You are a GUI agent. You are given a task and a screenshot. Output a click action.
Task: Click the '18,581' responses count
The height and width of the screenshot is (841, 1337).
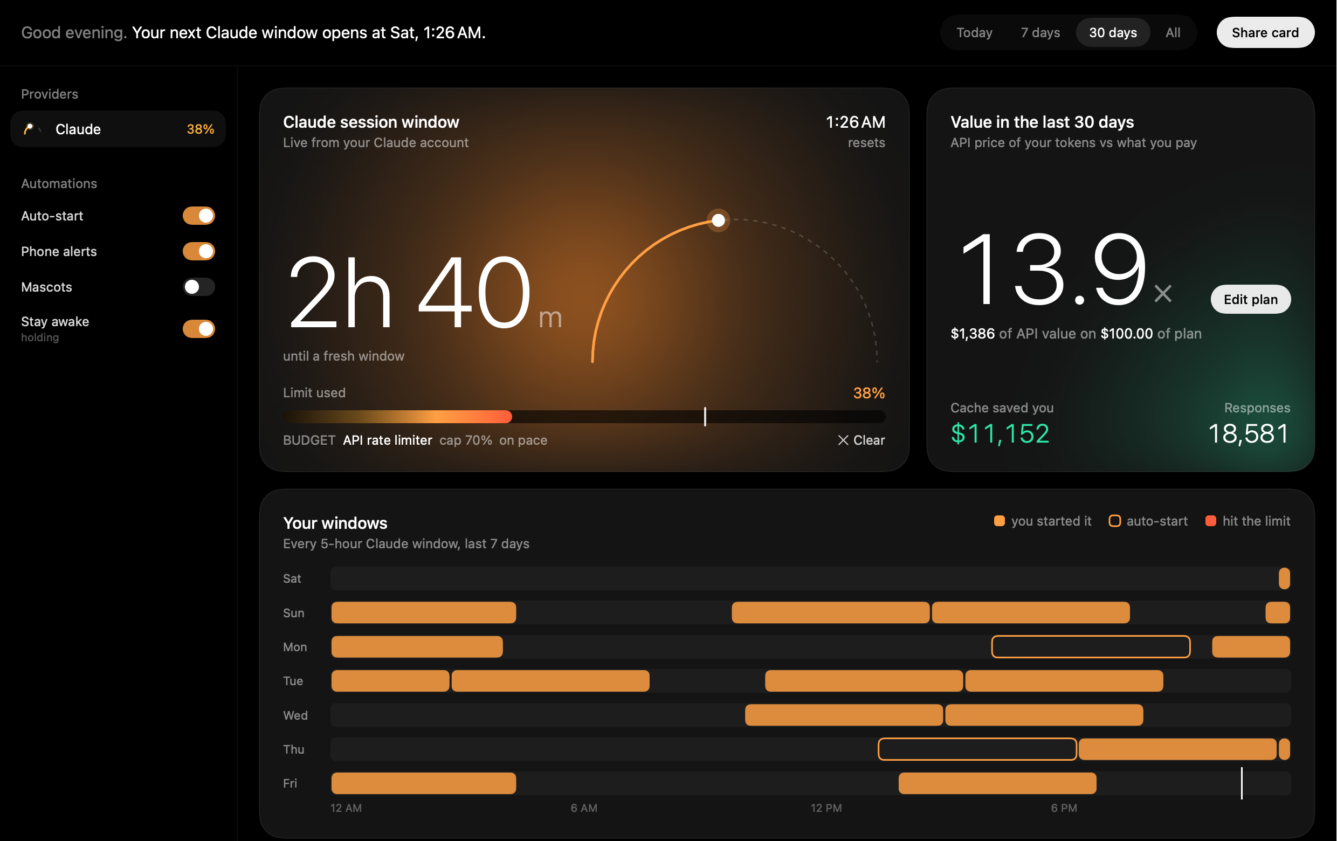pyautogui.click(x=1249, y=433)
